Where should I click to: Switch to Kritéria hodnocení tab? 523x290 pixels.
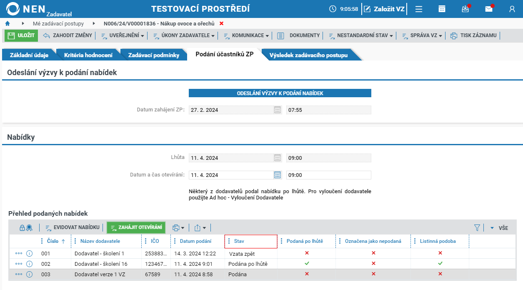click(x=88, y=55)
